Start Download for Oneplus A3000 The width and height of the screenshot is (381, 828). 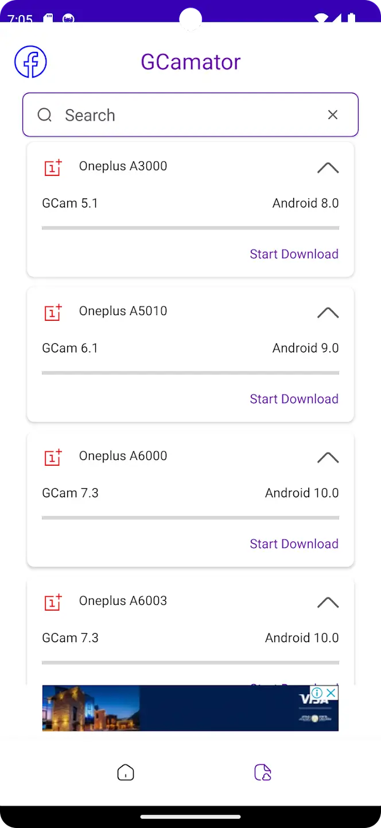[x=294, y=254]
